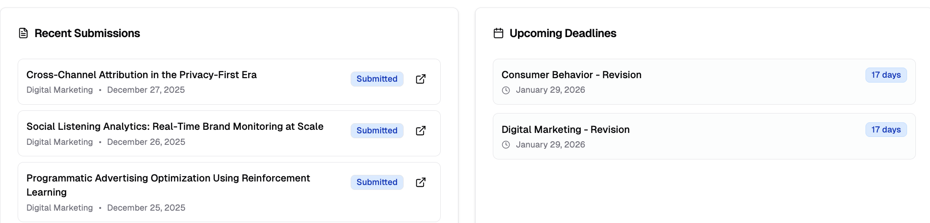Click the Upcoming Deadlines heading
The width and height of the screenshot is (930, 223).
[563, 33]
